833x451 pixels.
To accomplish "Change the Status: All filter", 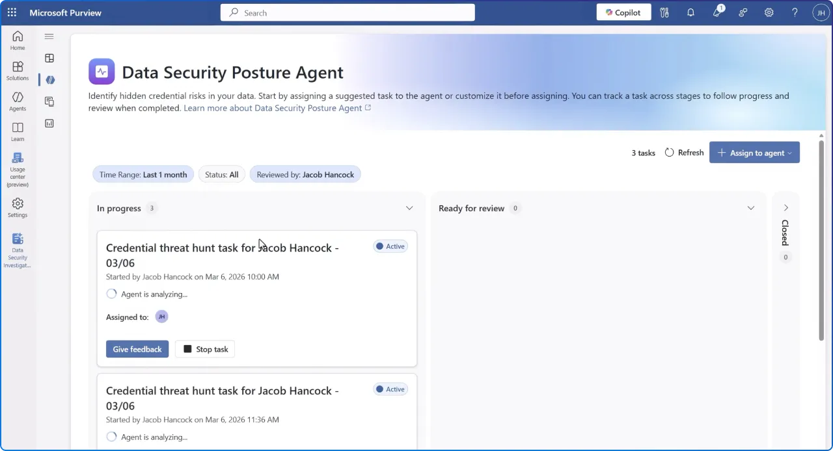I will coord(221,174).
